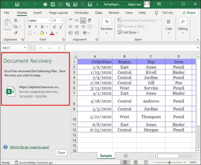Increase font size with large A icon
The width and height of the screenshot is (201, 165).
click(54, 27)
